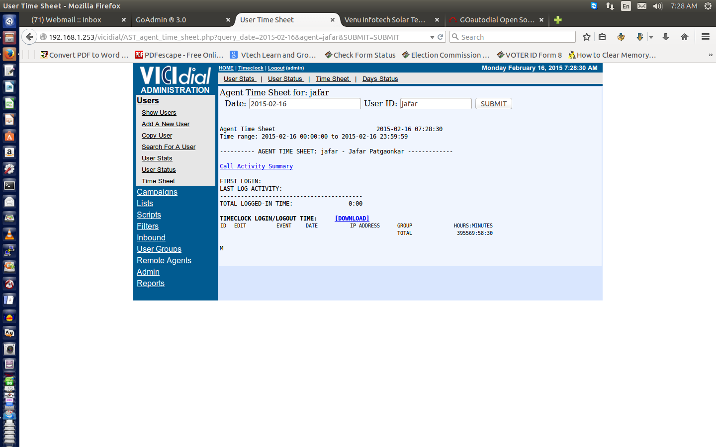Click the DOWNLOAD timeclock link

click(352, 219)
